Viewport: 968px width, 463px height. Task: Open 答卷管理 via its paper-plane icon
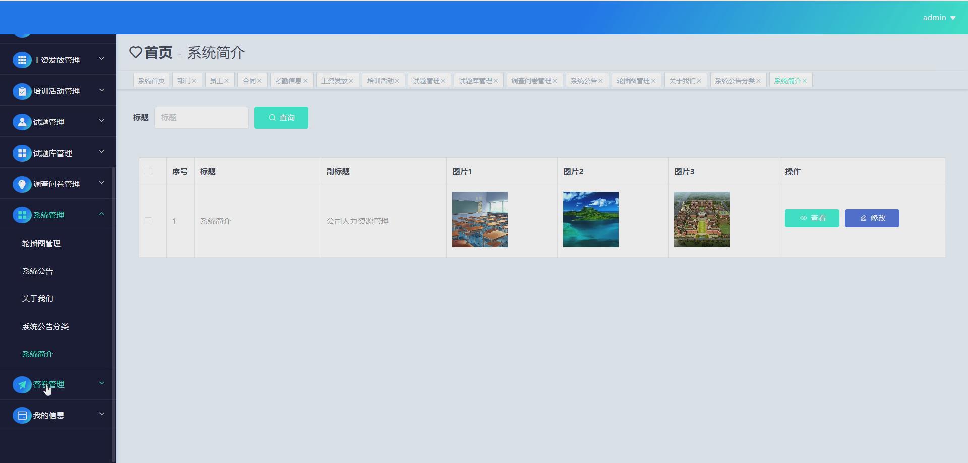coord(22,384)
